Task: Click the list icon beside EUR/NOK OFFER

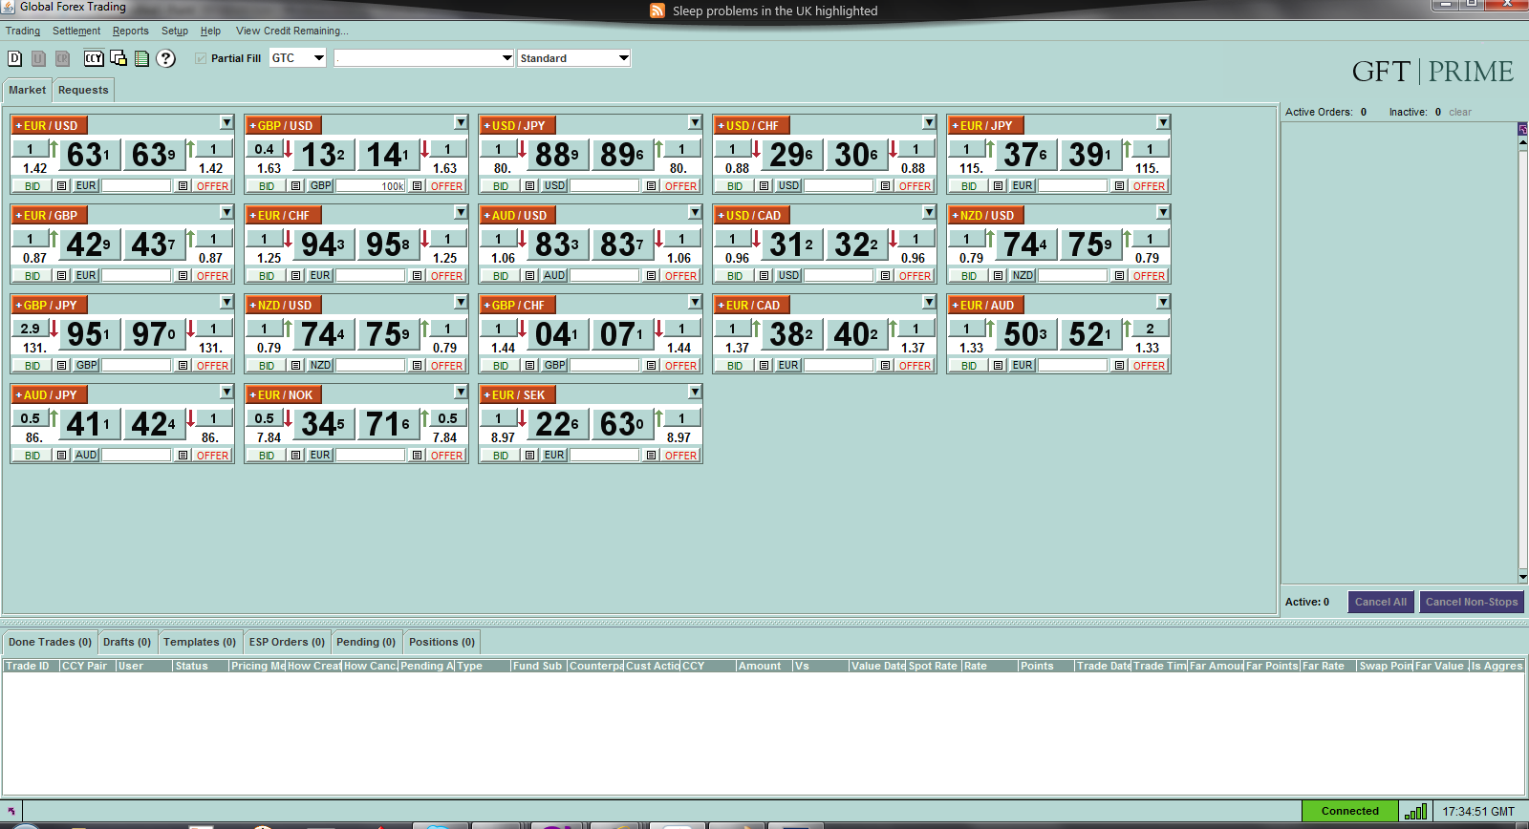Action: point(417,456)
